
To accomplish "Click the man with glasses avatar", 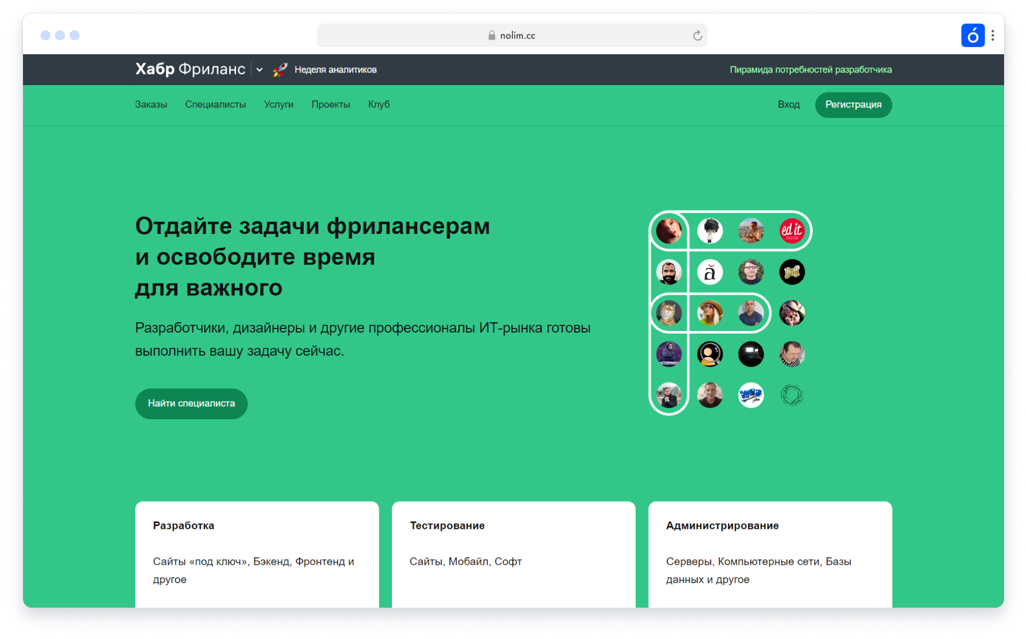I will (751, 272).
